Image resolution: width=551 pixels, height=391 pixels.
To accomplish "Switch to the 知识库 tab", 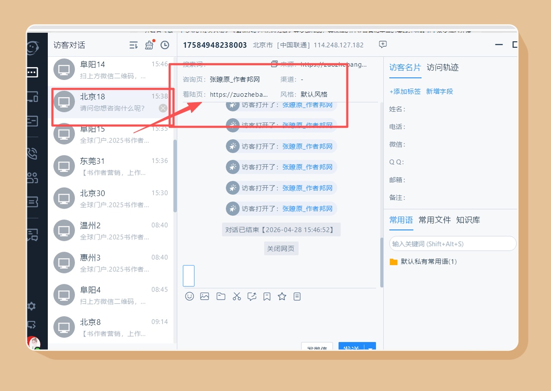I will click(468, 220).
